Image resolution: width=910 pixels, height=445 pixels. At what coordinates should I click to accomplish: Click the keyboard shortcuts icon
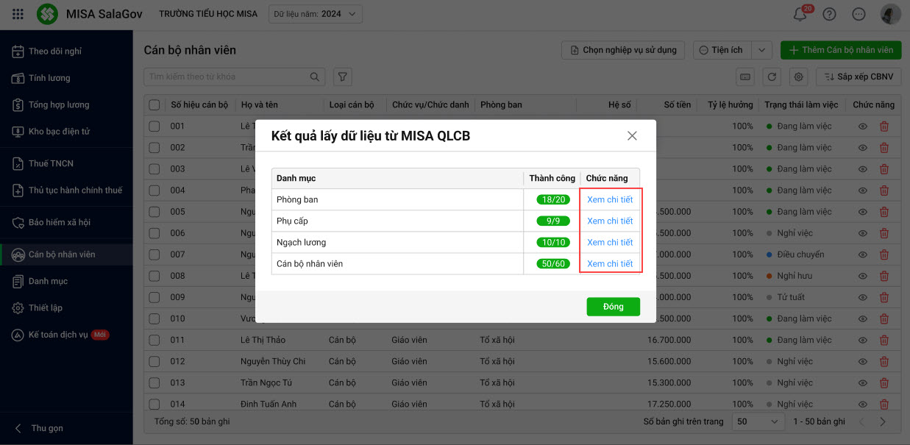click(745, 76)
